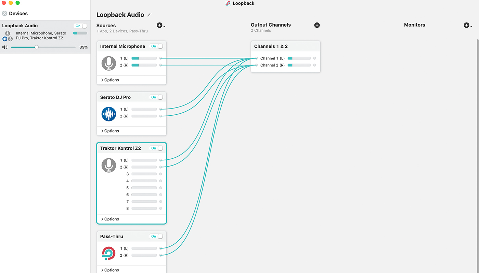Click the volume speaker icon in sidebar
The width and height of the screenshot is (479, 273).
(x=5, y=47)
